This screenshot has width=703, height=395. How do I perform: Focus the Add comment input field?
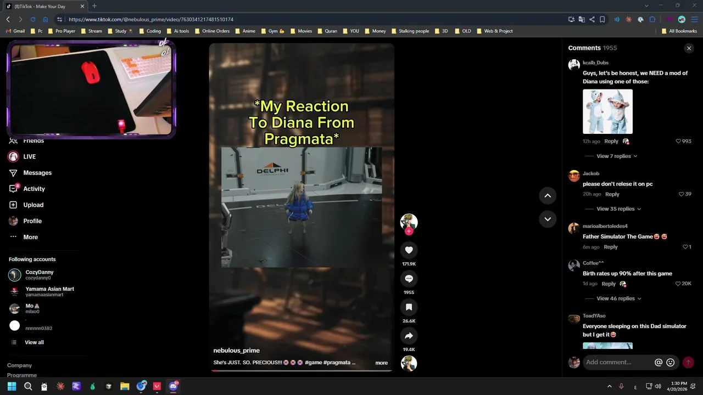click(618, 362)
